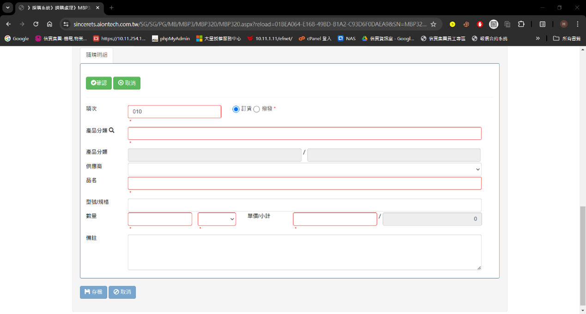Open the https://10.11.254.1 bookmark
This screenshot has height=314, width=586.
point(119,38)
